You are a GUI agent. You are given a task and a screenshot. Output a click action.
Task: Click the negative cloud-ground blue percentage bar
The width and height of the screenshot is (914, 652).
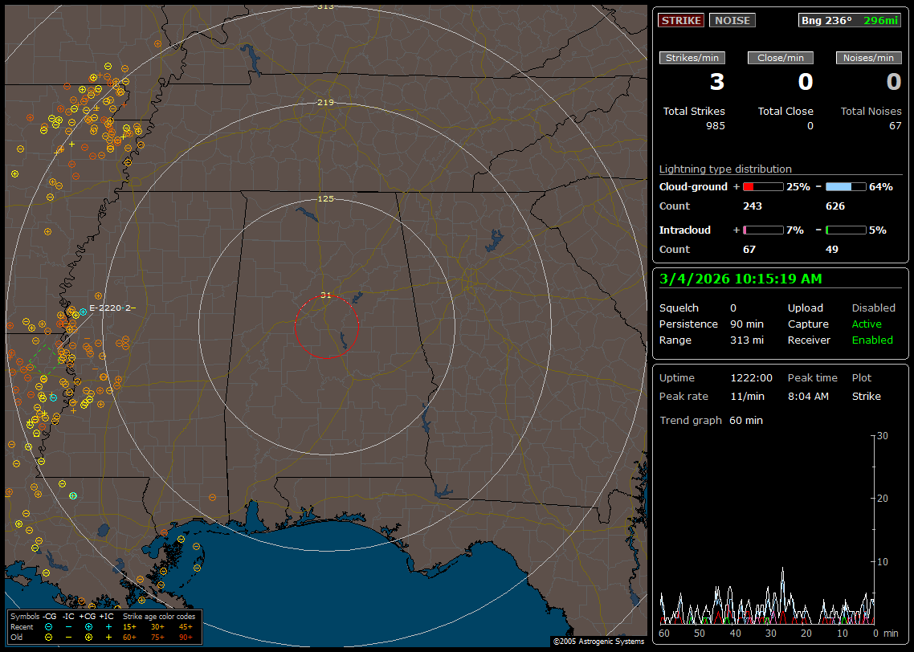[846, 186]
